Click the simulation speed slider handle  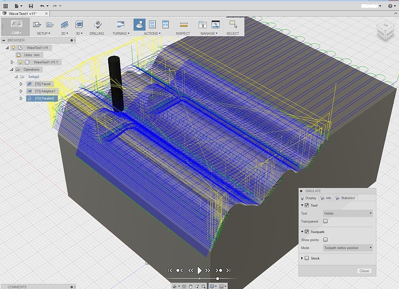pos(217,279)
